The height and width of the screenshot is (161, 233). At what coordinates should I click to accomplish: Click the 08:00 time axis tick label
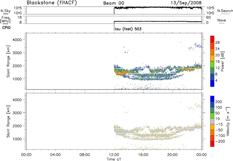[85, 155]
